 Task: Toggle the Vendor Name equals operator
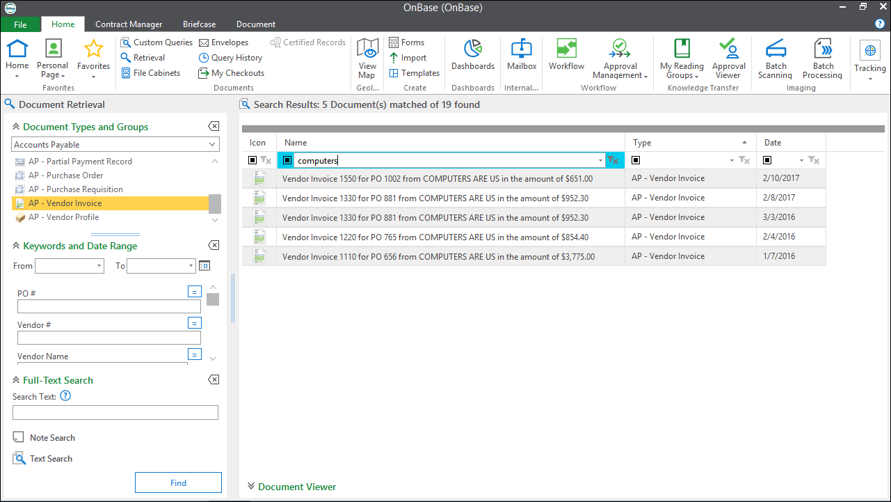[195, 354]
